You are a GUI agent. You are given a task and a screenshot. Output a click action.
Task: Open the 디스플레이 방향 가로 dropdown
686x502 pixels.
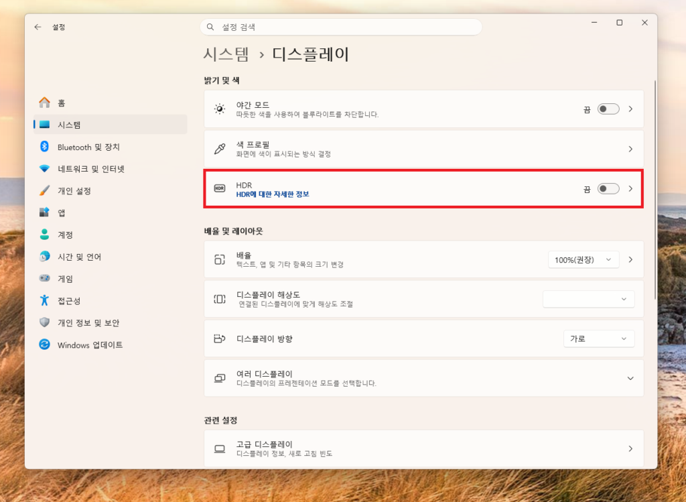coord(598,339)
